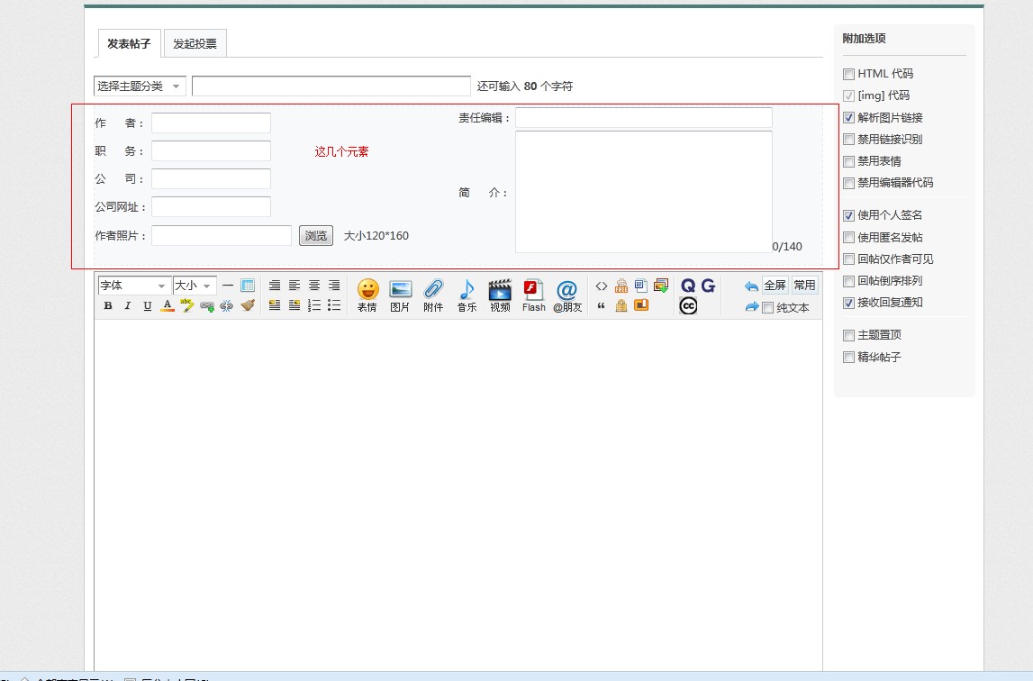Open the 选择主题分类 dropdown

(140, 86)
